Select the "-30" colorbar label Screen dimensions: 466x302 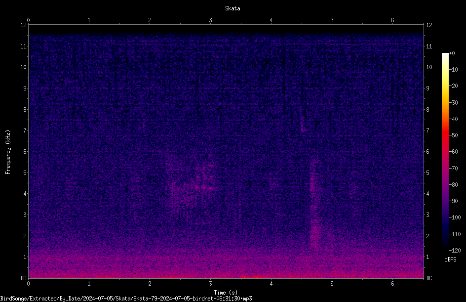click(453, 103)
